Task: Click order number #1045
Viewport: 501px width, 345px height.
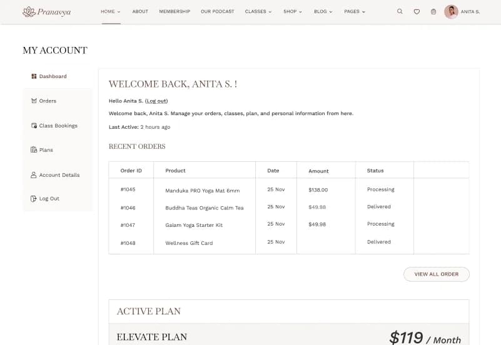Action: click(128, 189)
